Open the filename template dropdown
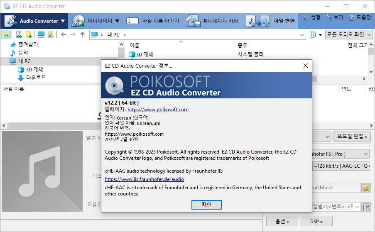The image size is (375, 232). 357,207
